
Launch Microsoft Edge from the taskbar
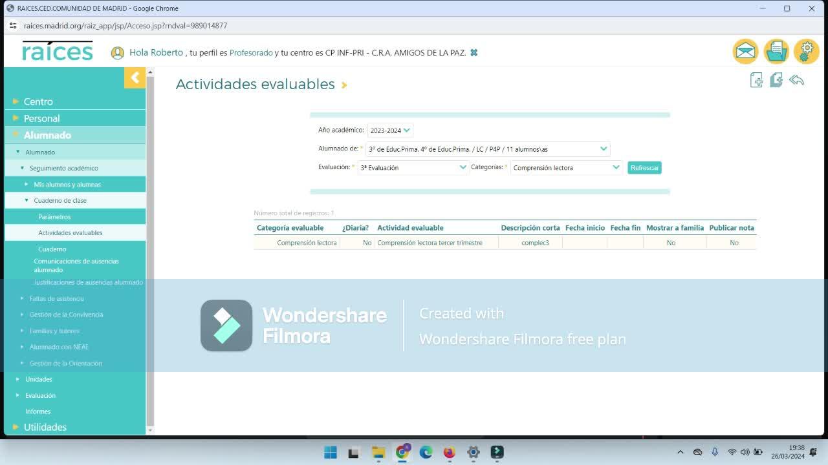(426, 452)
